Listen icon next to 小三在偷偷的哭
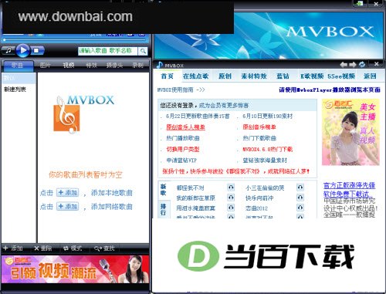Screen dimensions: 386x294 [x=300, y=188]
